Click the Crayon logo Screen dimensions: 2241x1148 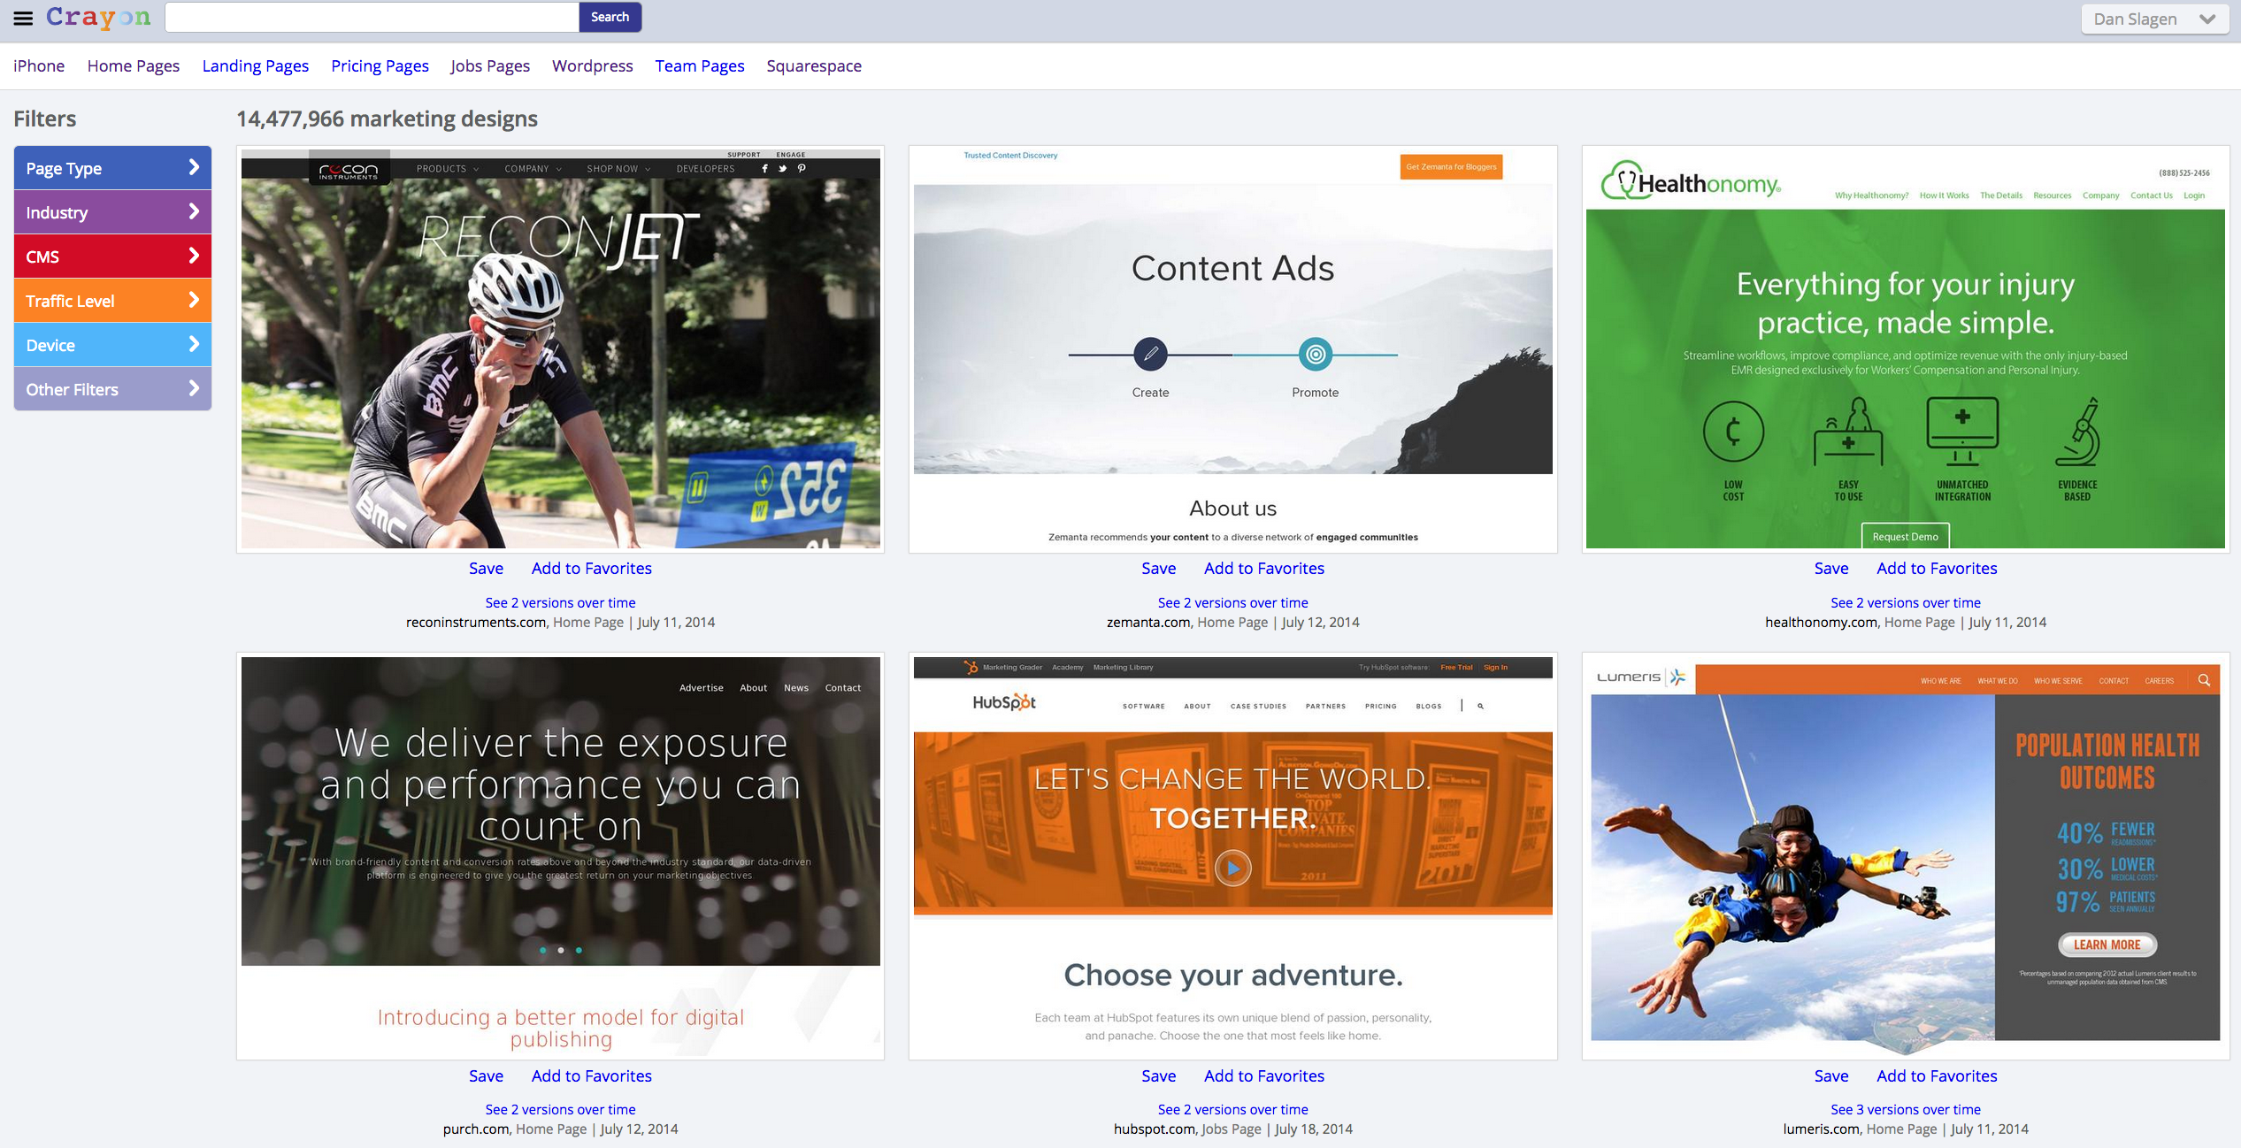98,17
